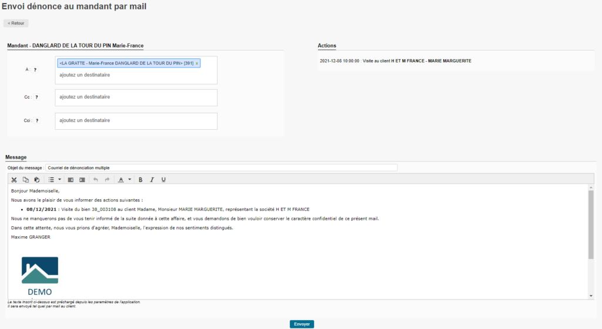The width and height of the screenshot is (602, 329).
Task: Click the Cc recipient input field
Action: tap(136, 97)
